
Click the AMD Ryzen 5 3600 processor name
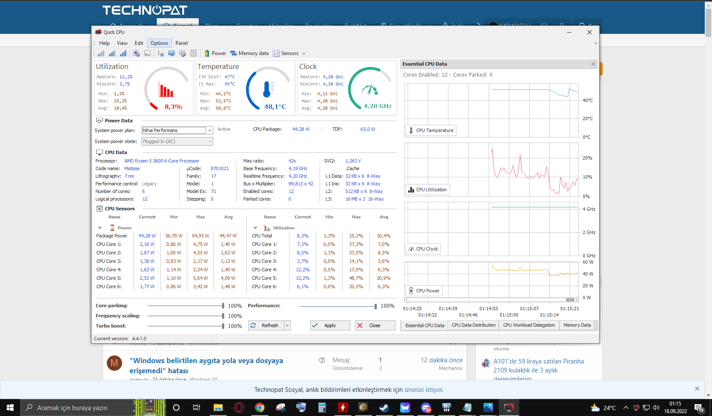[x=161, y=161]
